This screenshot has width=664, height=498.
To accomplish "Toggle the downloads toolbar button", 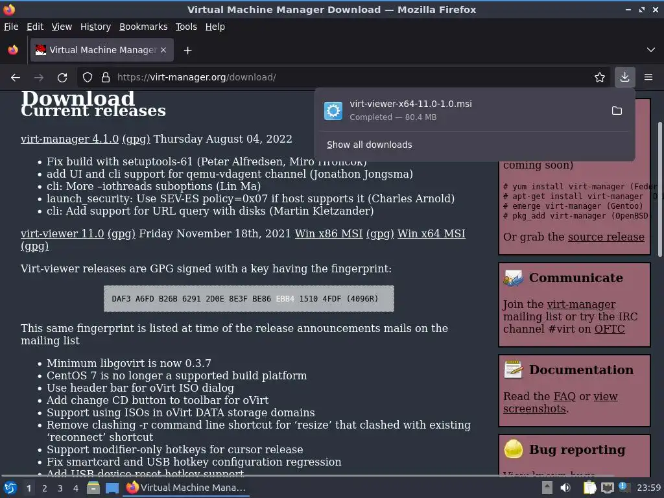I will pos(624,77).
